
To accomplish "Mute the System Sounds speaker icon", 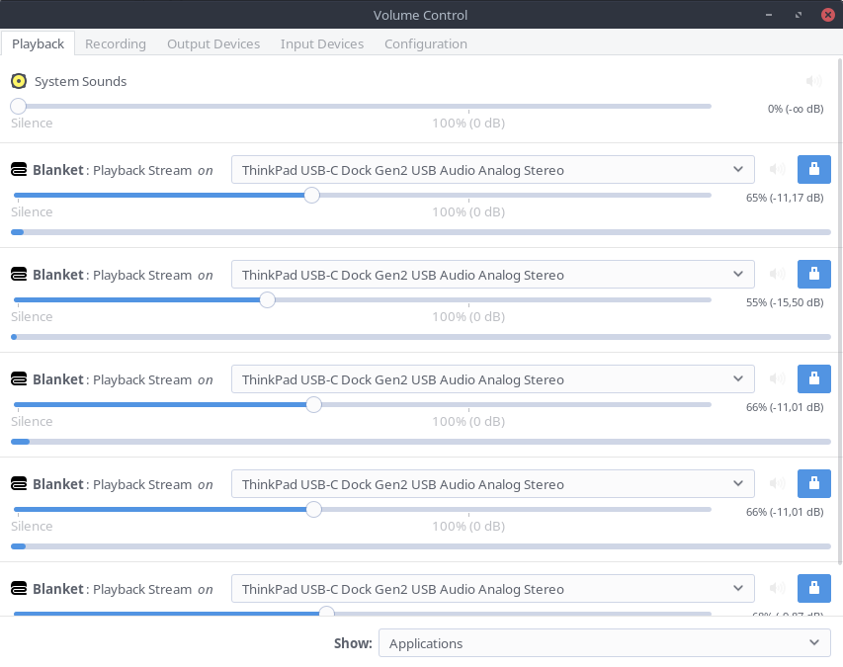I will pyautogui.click(x=813, y=82).
